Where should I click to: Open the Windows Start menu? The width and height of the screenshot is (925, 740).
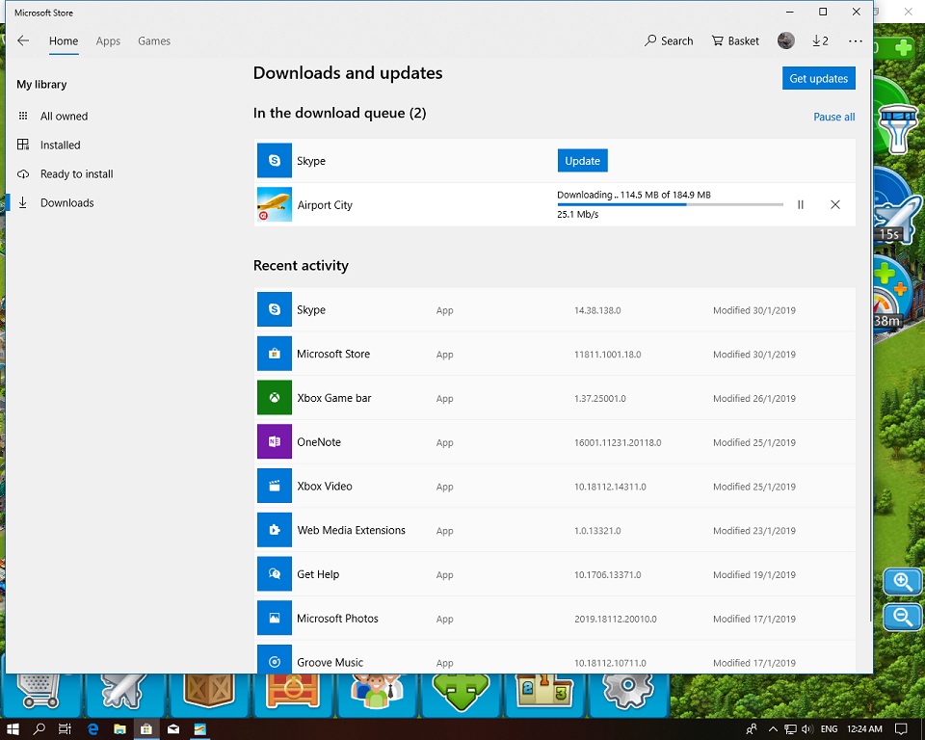[x=13, y=728]
